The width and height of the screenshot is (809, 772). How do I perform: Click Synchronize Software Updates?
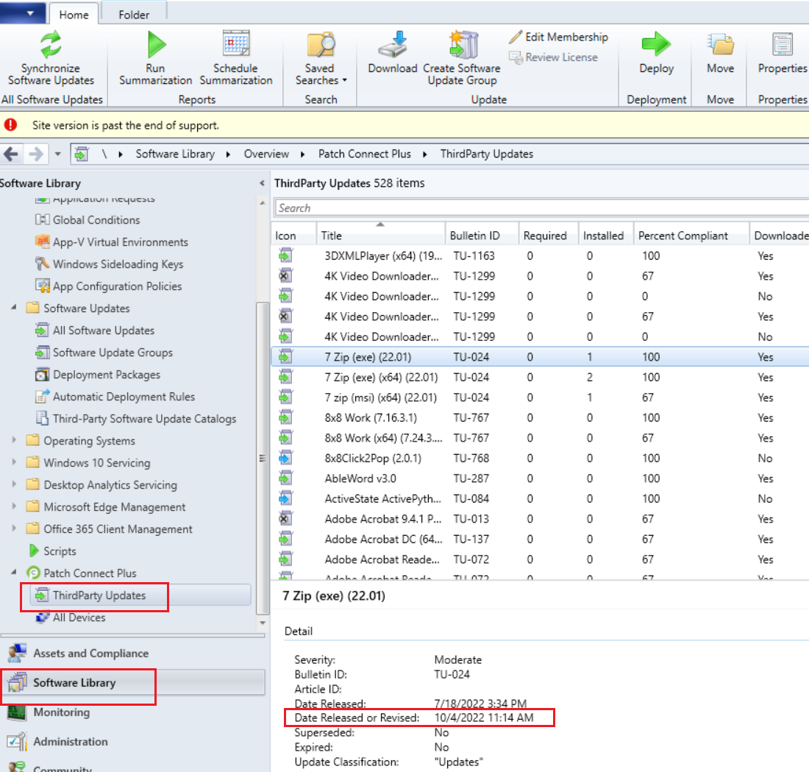tap(50, 59)
